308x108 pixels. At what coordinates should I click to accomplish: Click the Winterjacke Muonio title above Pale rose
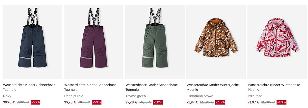click(274, 87)
